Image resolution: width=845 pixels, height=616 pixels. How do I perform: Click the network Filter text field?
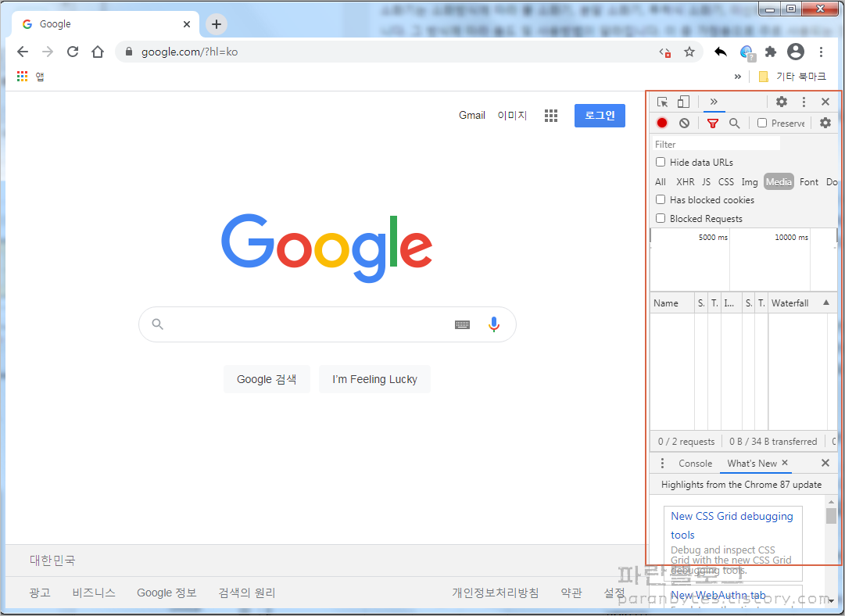point(716,144)
